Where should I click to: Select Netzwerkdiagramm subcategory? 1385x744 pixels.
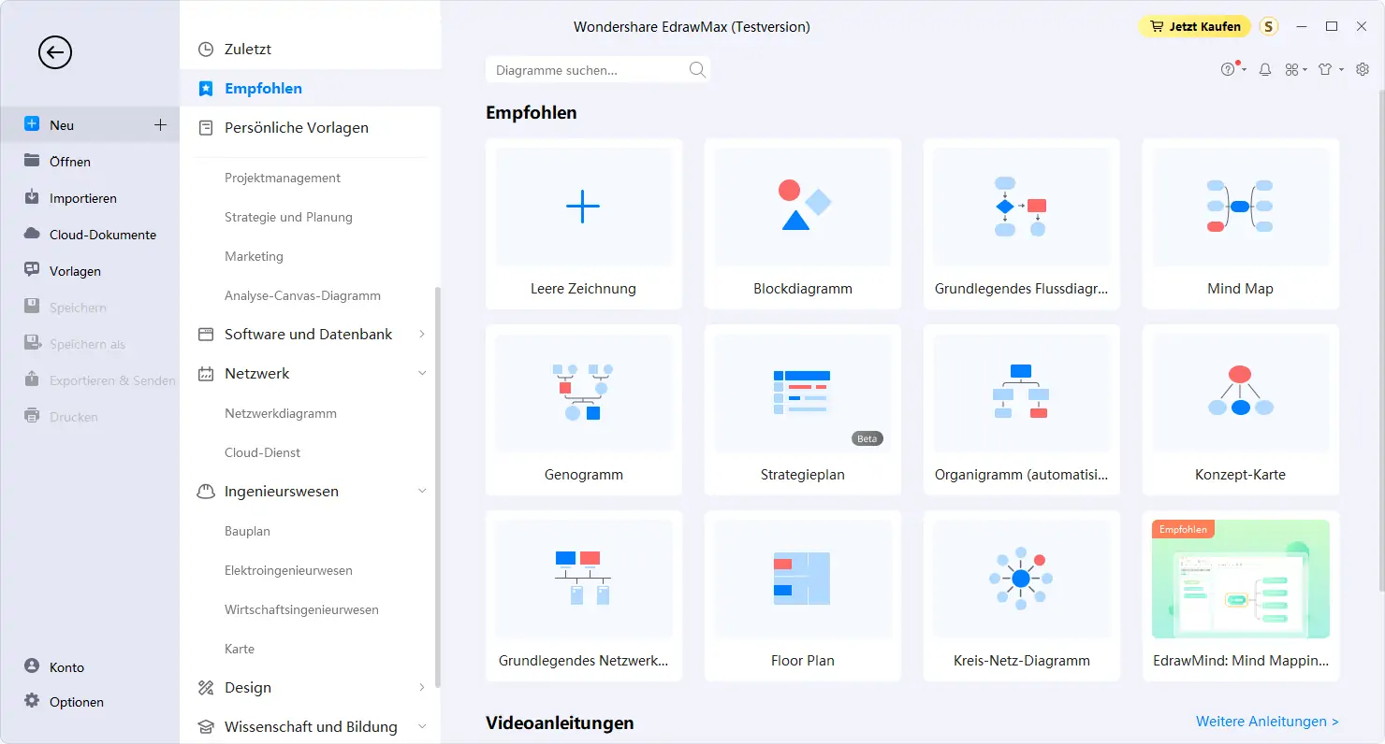[281, 413]
